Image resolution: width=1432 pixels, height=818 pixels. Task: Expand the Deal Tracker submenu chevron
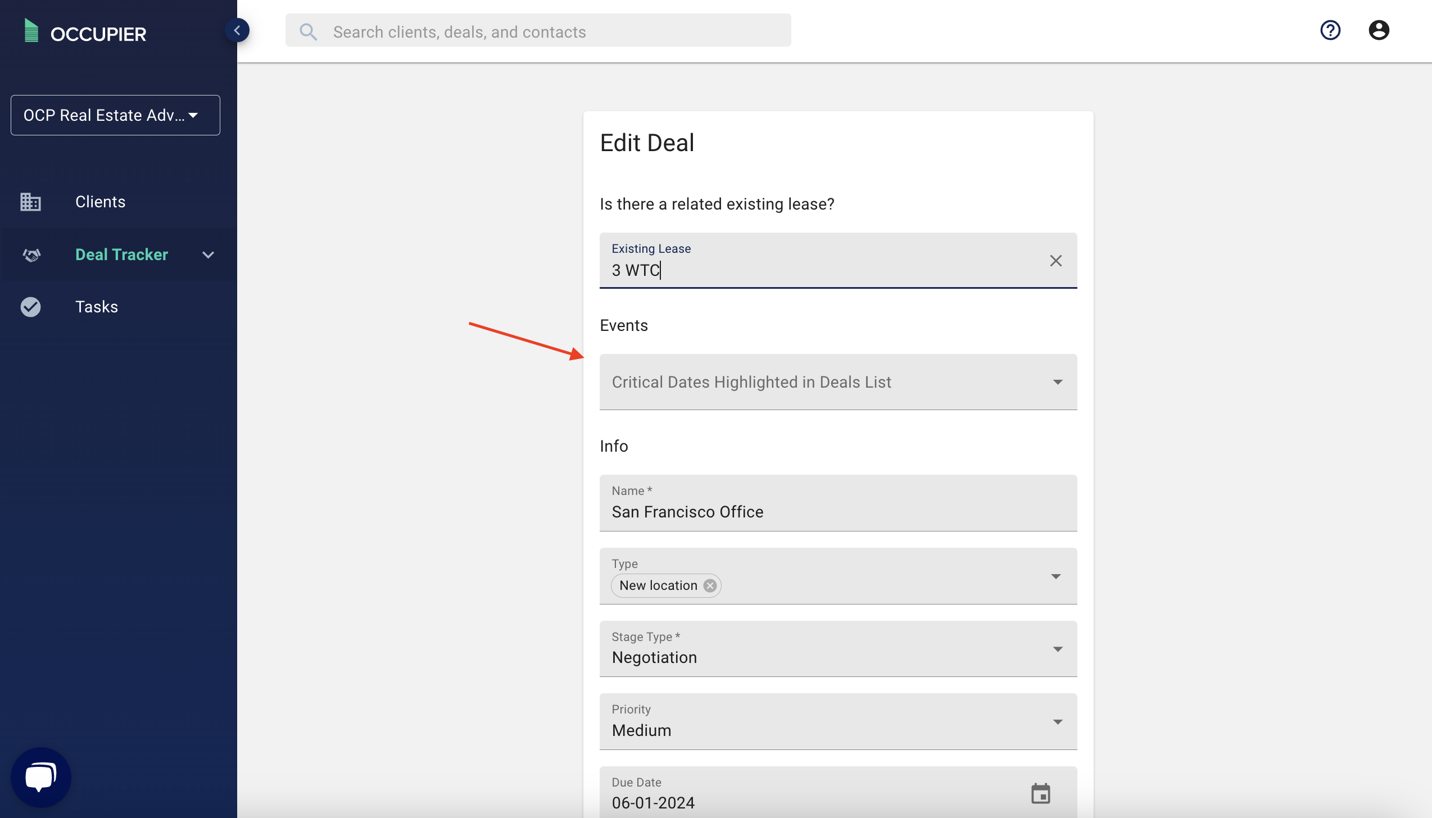(208, 255)
